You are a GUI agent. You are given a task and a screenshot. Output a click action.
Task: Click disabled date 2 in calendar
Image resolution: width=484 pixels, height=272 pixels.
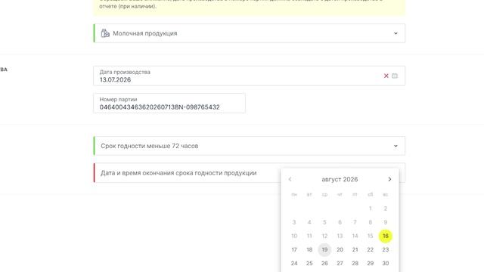coord(385,209)
